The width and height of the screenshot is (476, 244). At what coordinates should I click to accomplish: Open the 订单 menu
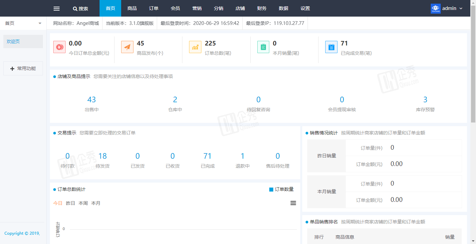(153, 8)
